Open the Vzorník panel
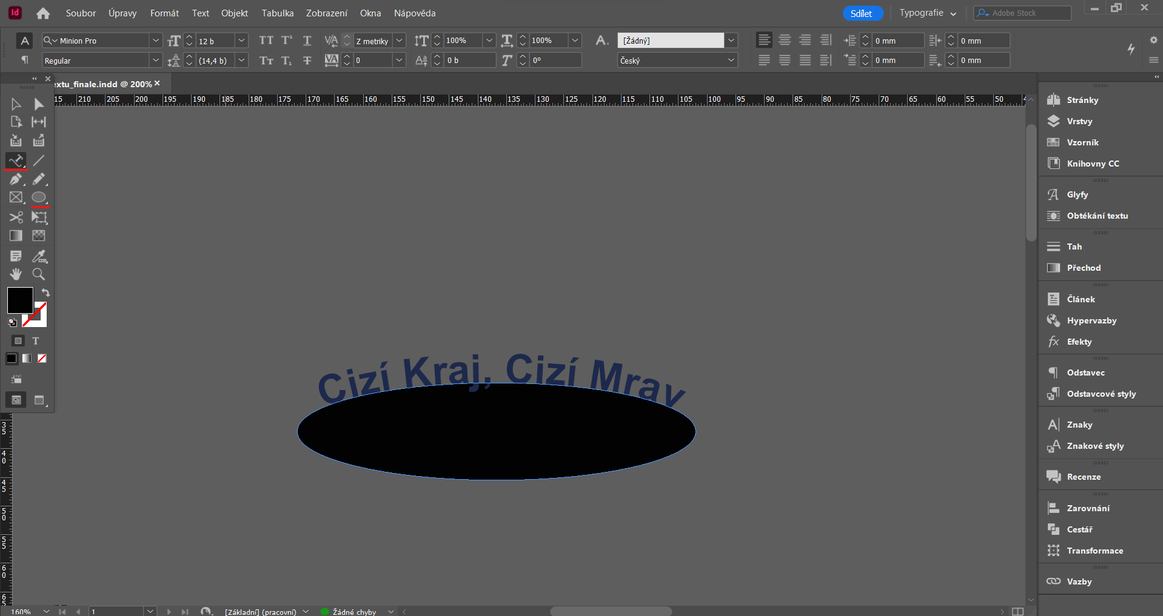 pos(1083,142)
